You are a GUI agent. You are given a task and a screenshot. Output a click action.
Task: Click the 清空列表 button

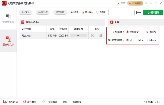[60, 12]
